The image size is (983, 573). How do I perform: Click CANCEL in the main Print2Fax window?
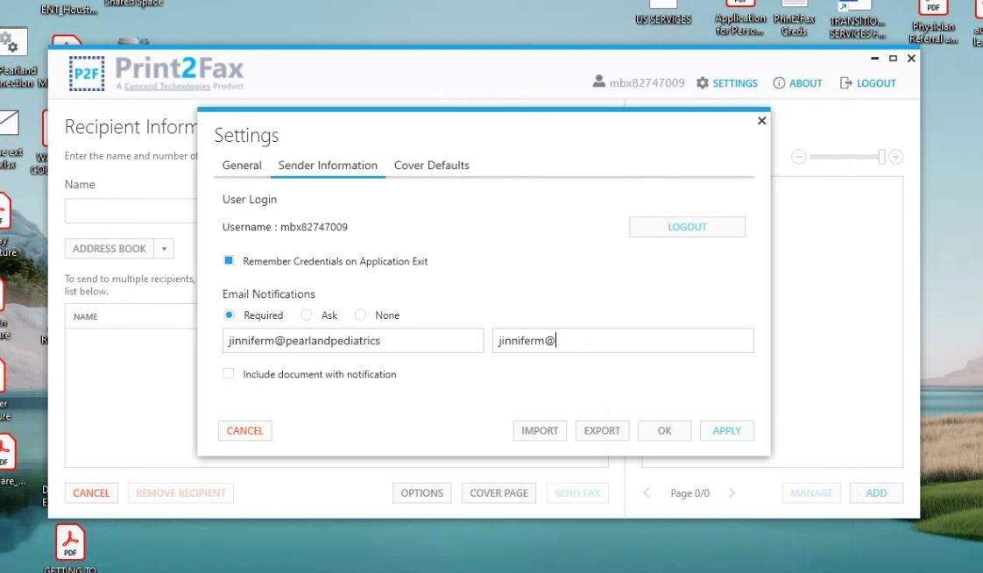point(91,492)
